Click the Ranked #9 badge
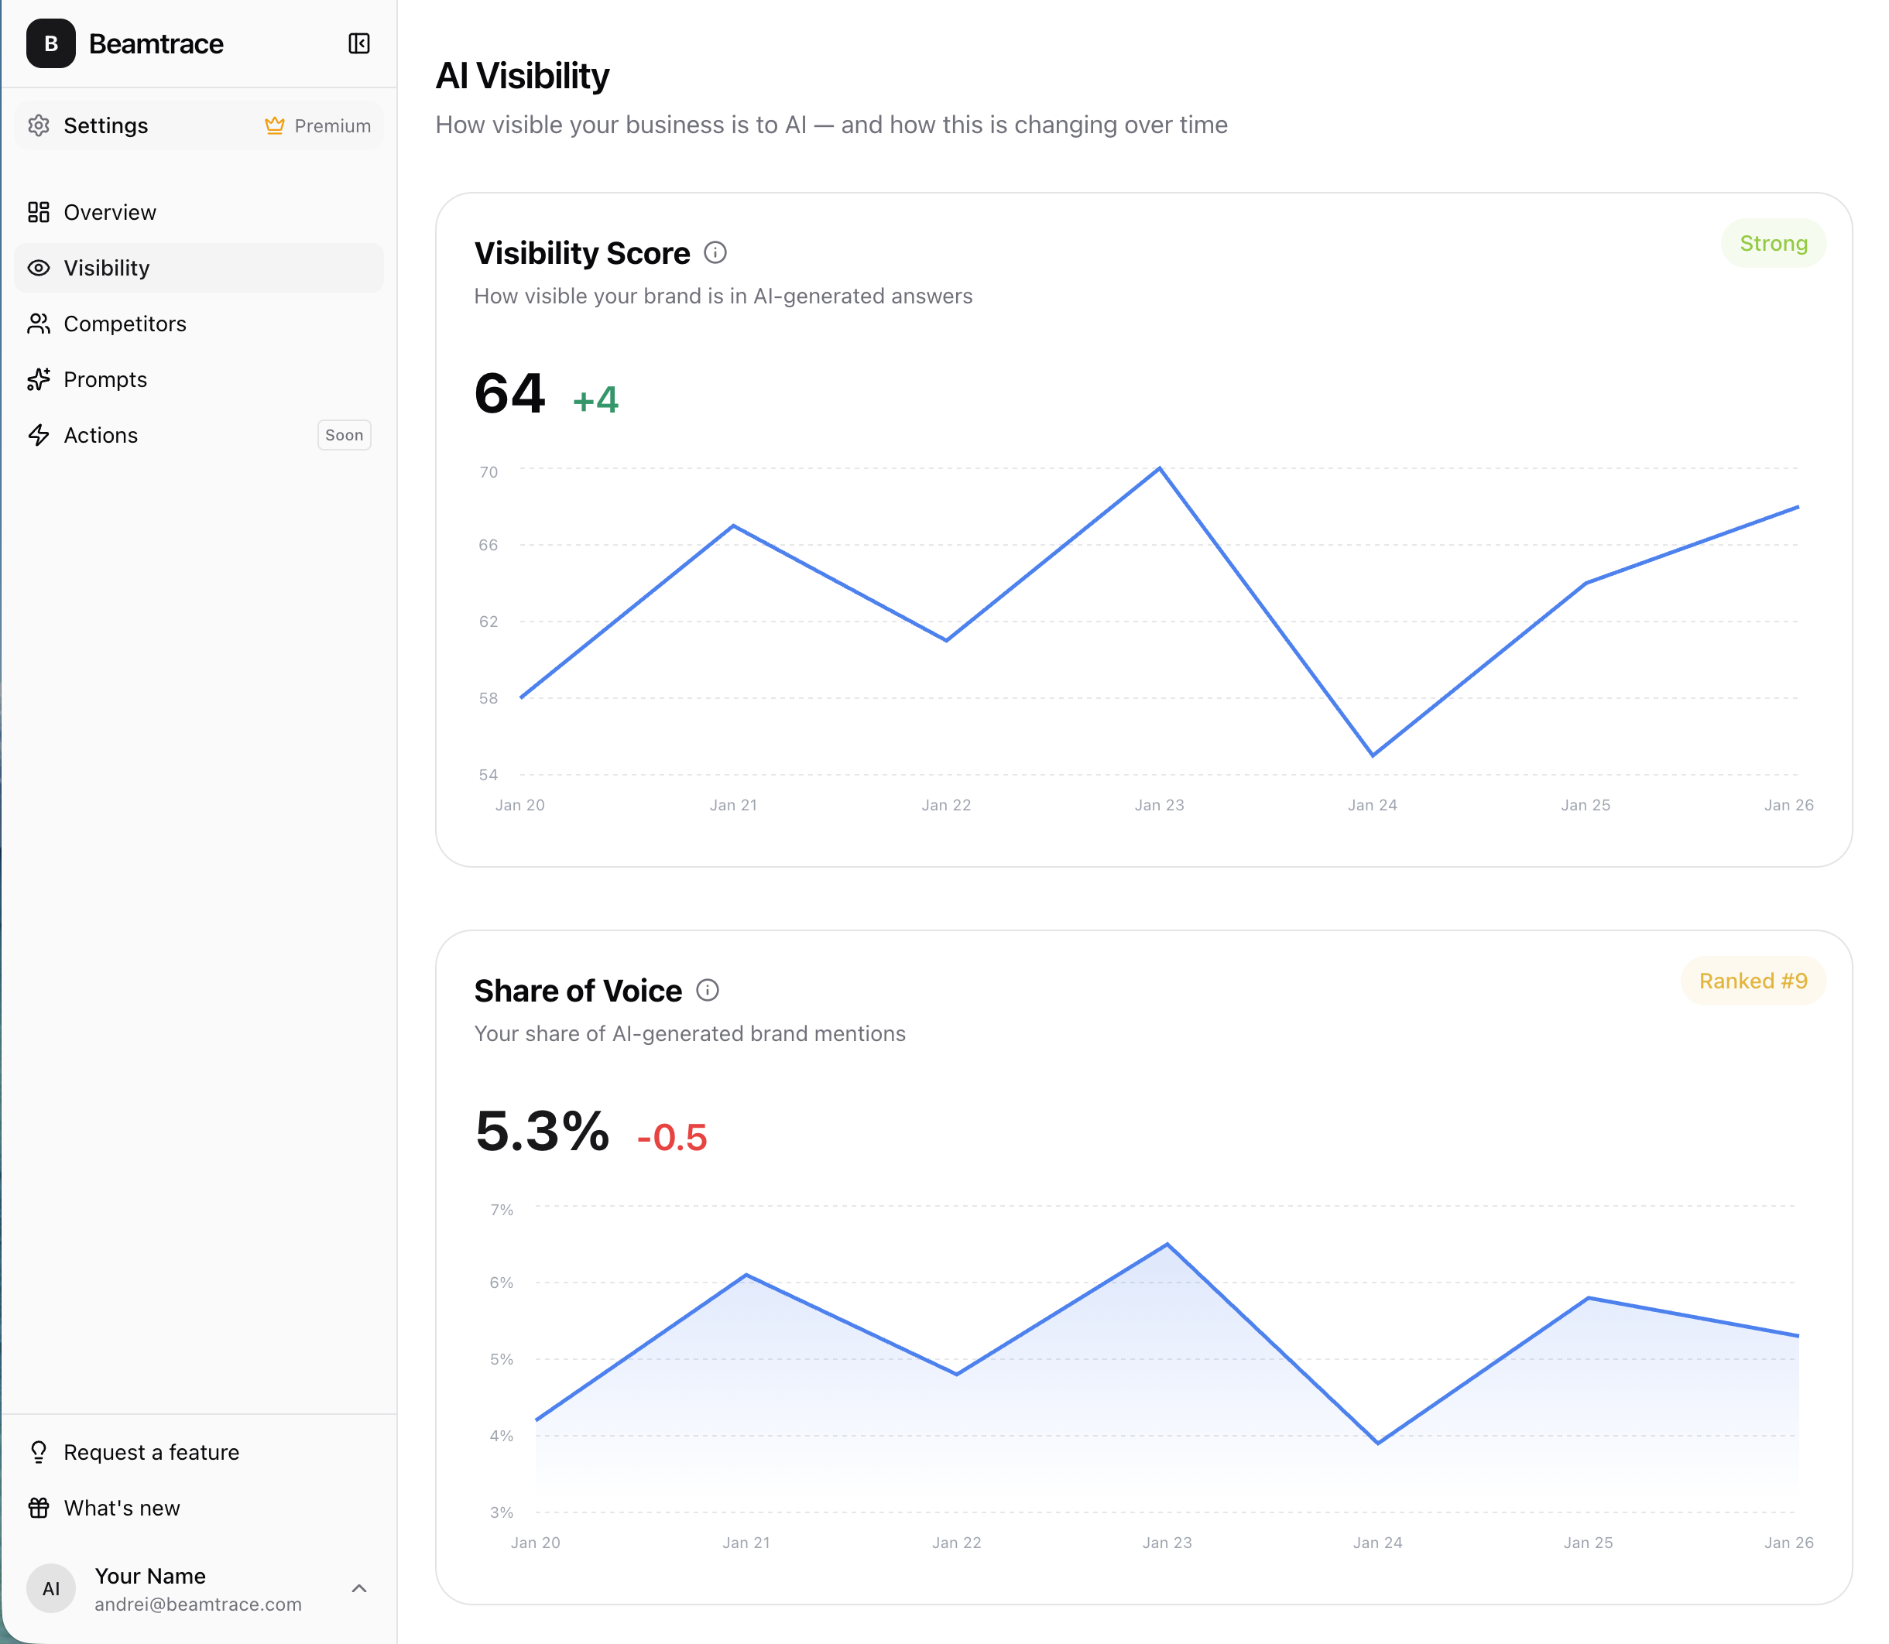Viewport: 1889px width, 1644px height. 1752,981
